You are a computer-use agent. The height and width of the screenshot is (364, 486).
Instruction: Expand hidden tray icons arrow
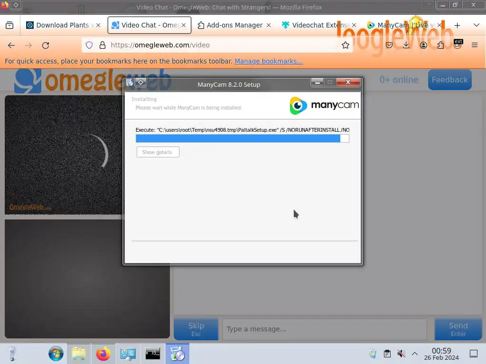[415, 354]
